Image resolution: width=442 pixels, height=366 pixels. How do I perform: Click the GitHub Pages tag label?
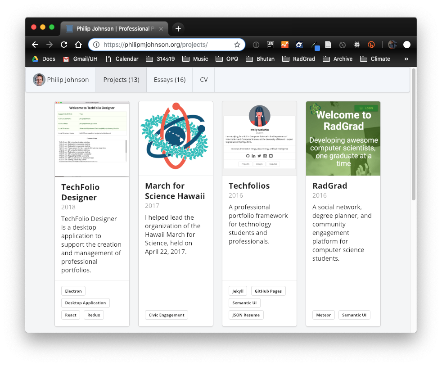[x=268, y=291]
